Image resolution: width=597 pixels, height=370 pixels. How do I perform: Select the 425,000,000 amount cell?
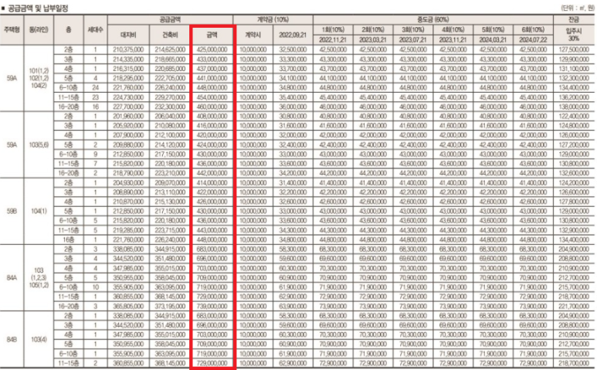pyautogui.click(x=212, y=49)
